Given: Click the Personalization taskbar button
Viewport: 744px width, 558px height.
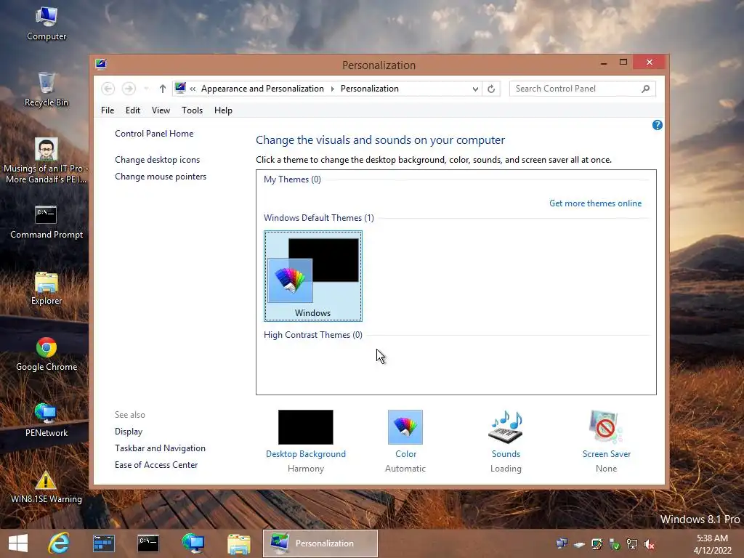Looking at the screenshot, I should click(320, 543).
